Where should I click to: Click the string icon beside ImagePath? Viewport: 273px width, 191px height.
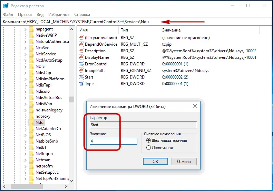point(81,70)
